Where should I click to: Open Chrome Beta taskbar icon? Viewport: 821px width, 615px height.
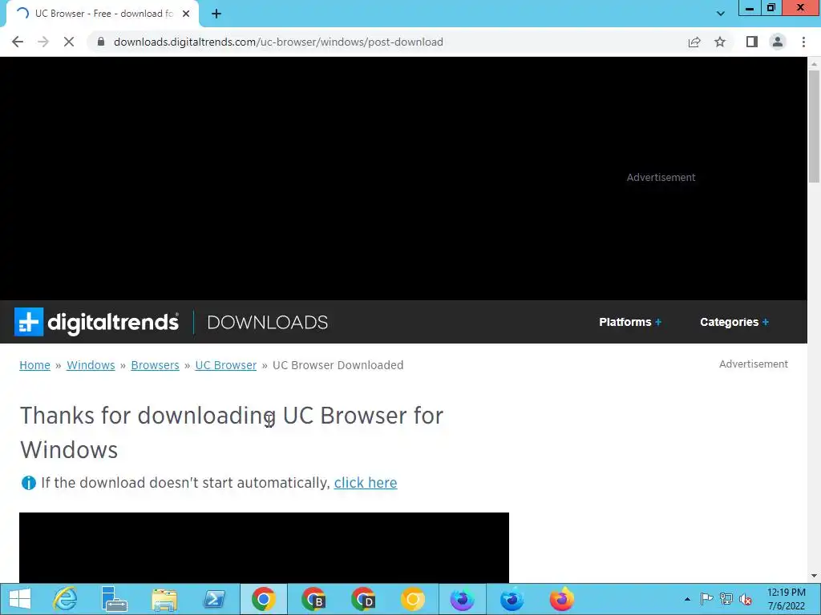313,599
